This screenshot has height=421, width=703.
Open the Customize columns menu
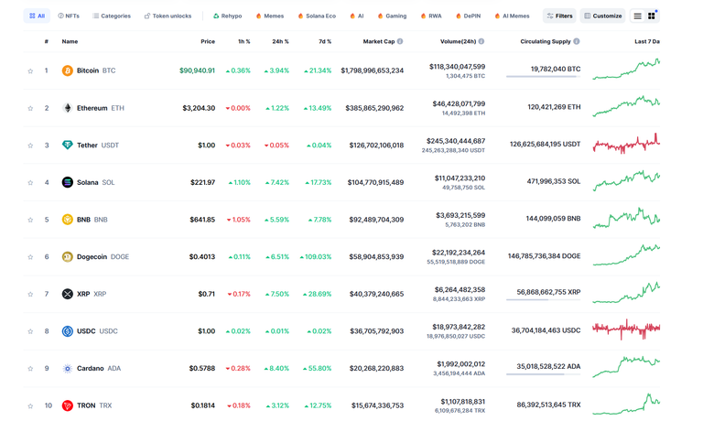[603, 16]
